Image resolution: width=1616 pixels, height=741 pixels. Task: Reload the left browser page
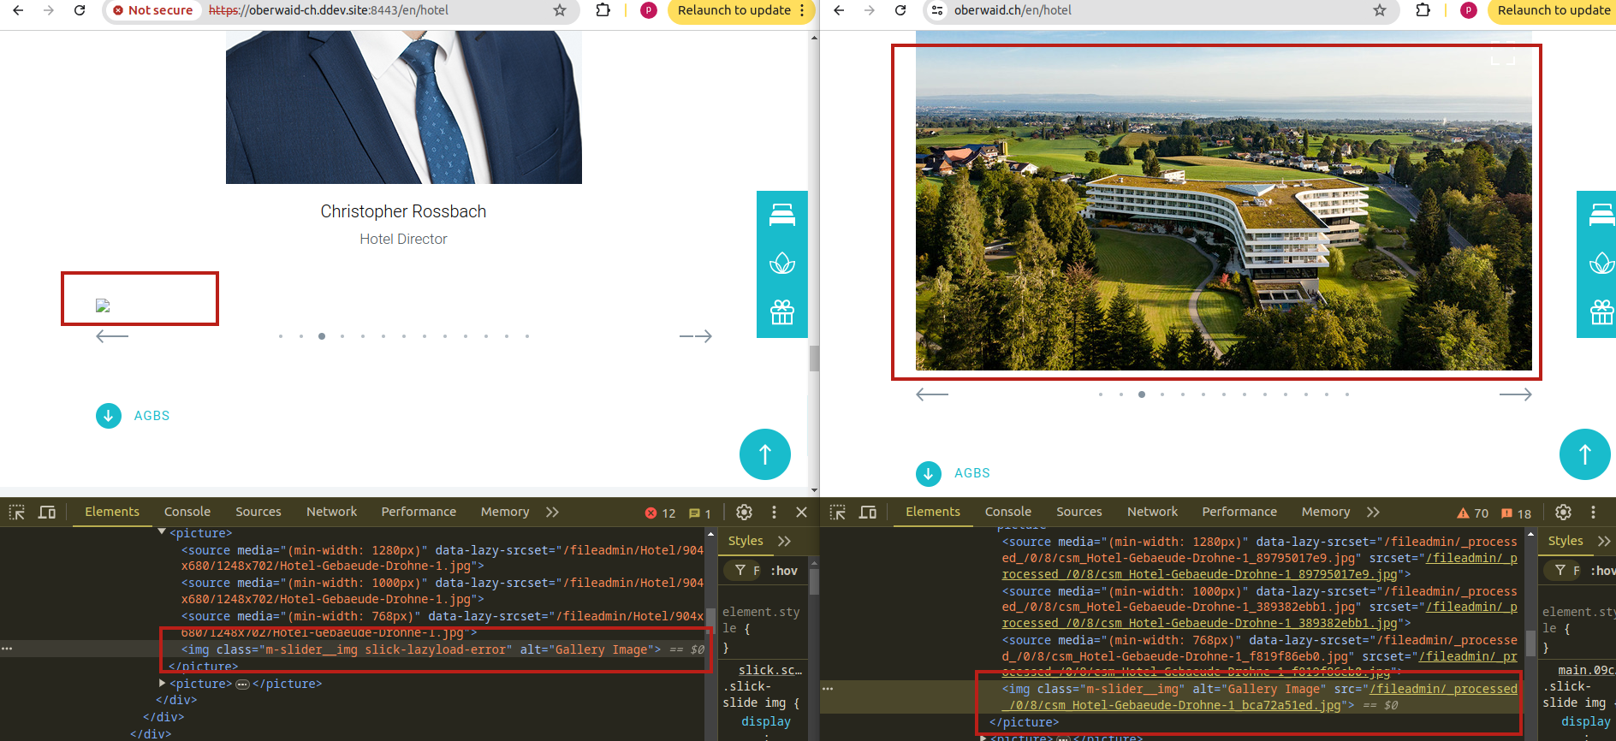tap(80, 10)
